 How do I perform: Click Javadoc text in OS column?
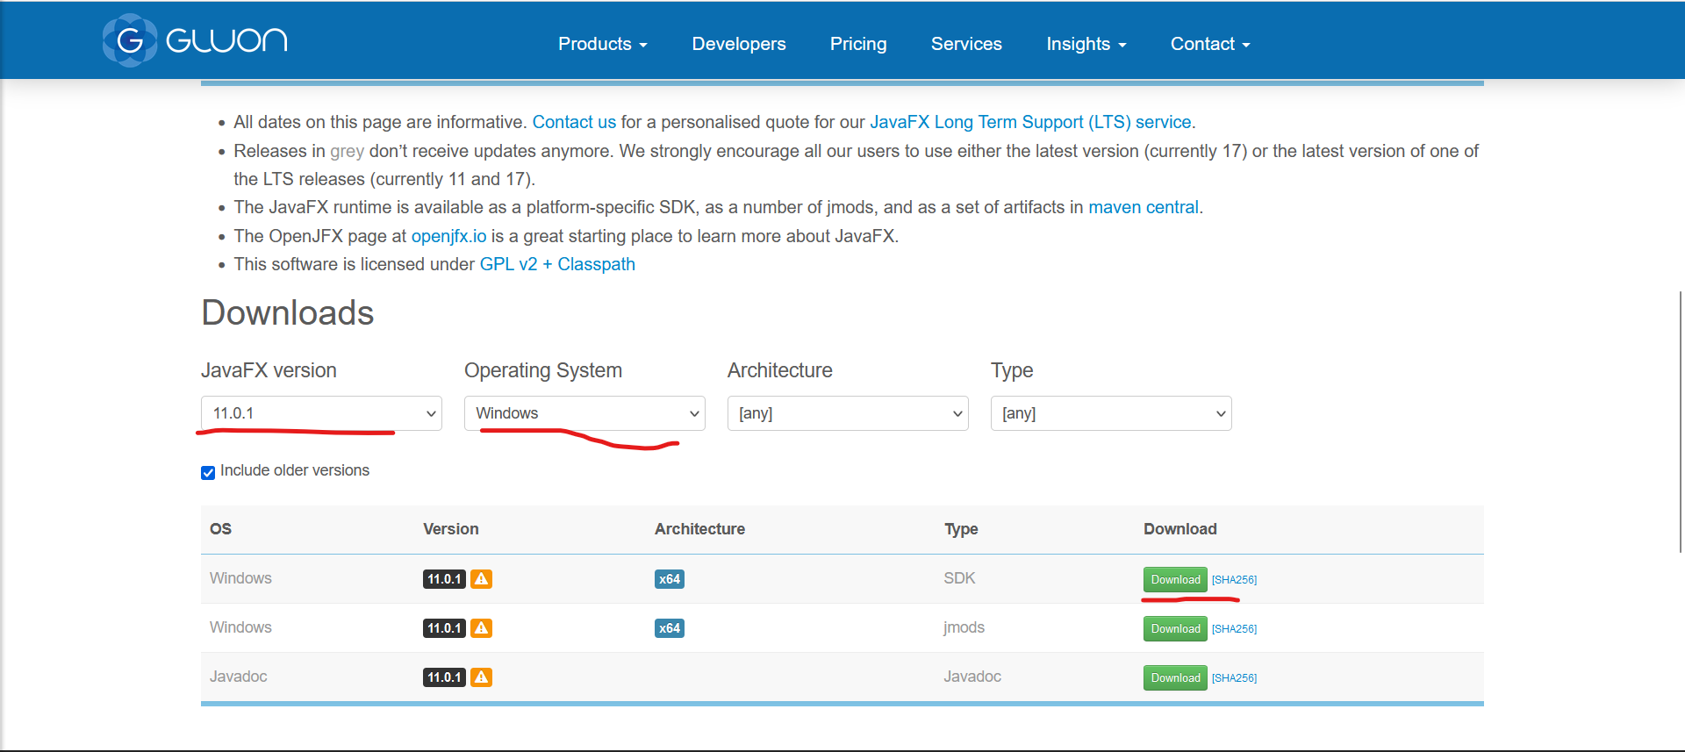pyautogui.click(x=238, y=677)
